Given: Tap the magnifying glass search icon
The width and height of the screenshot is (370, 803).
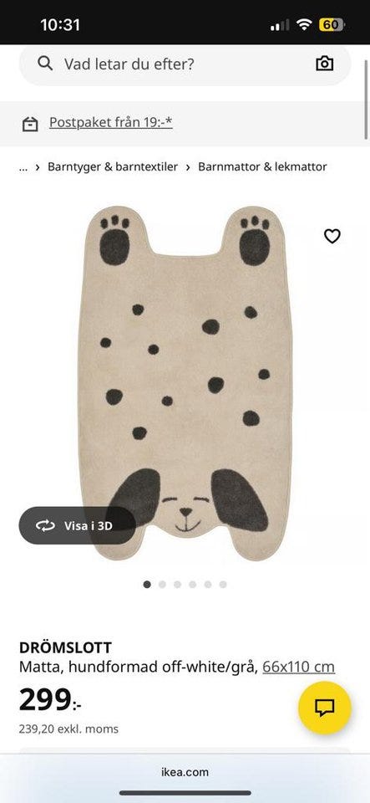Looking at the screenshot, I should tap(45, 64).
